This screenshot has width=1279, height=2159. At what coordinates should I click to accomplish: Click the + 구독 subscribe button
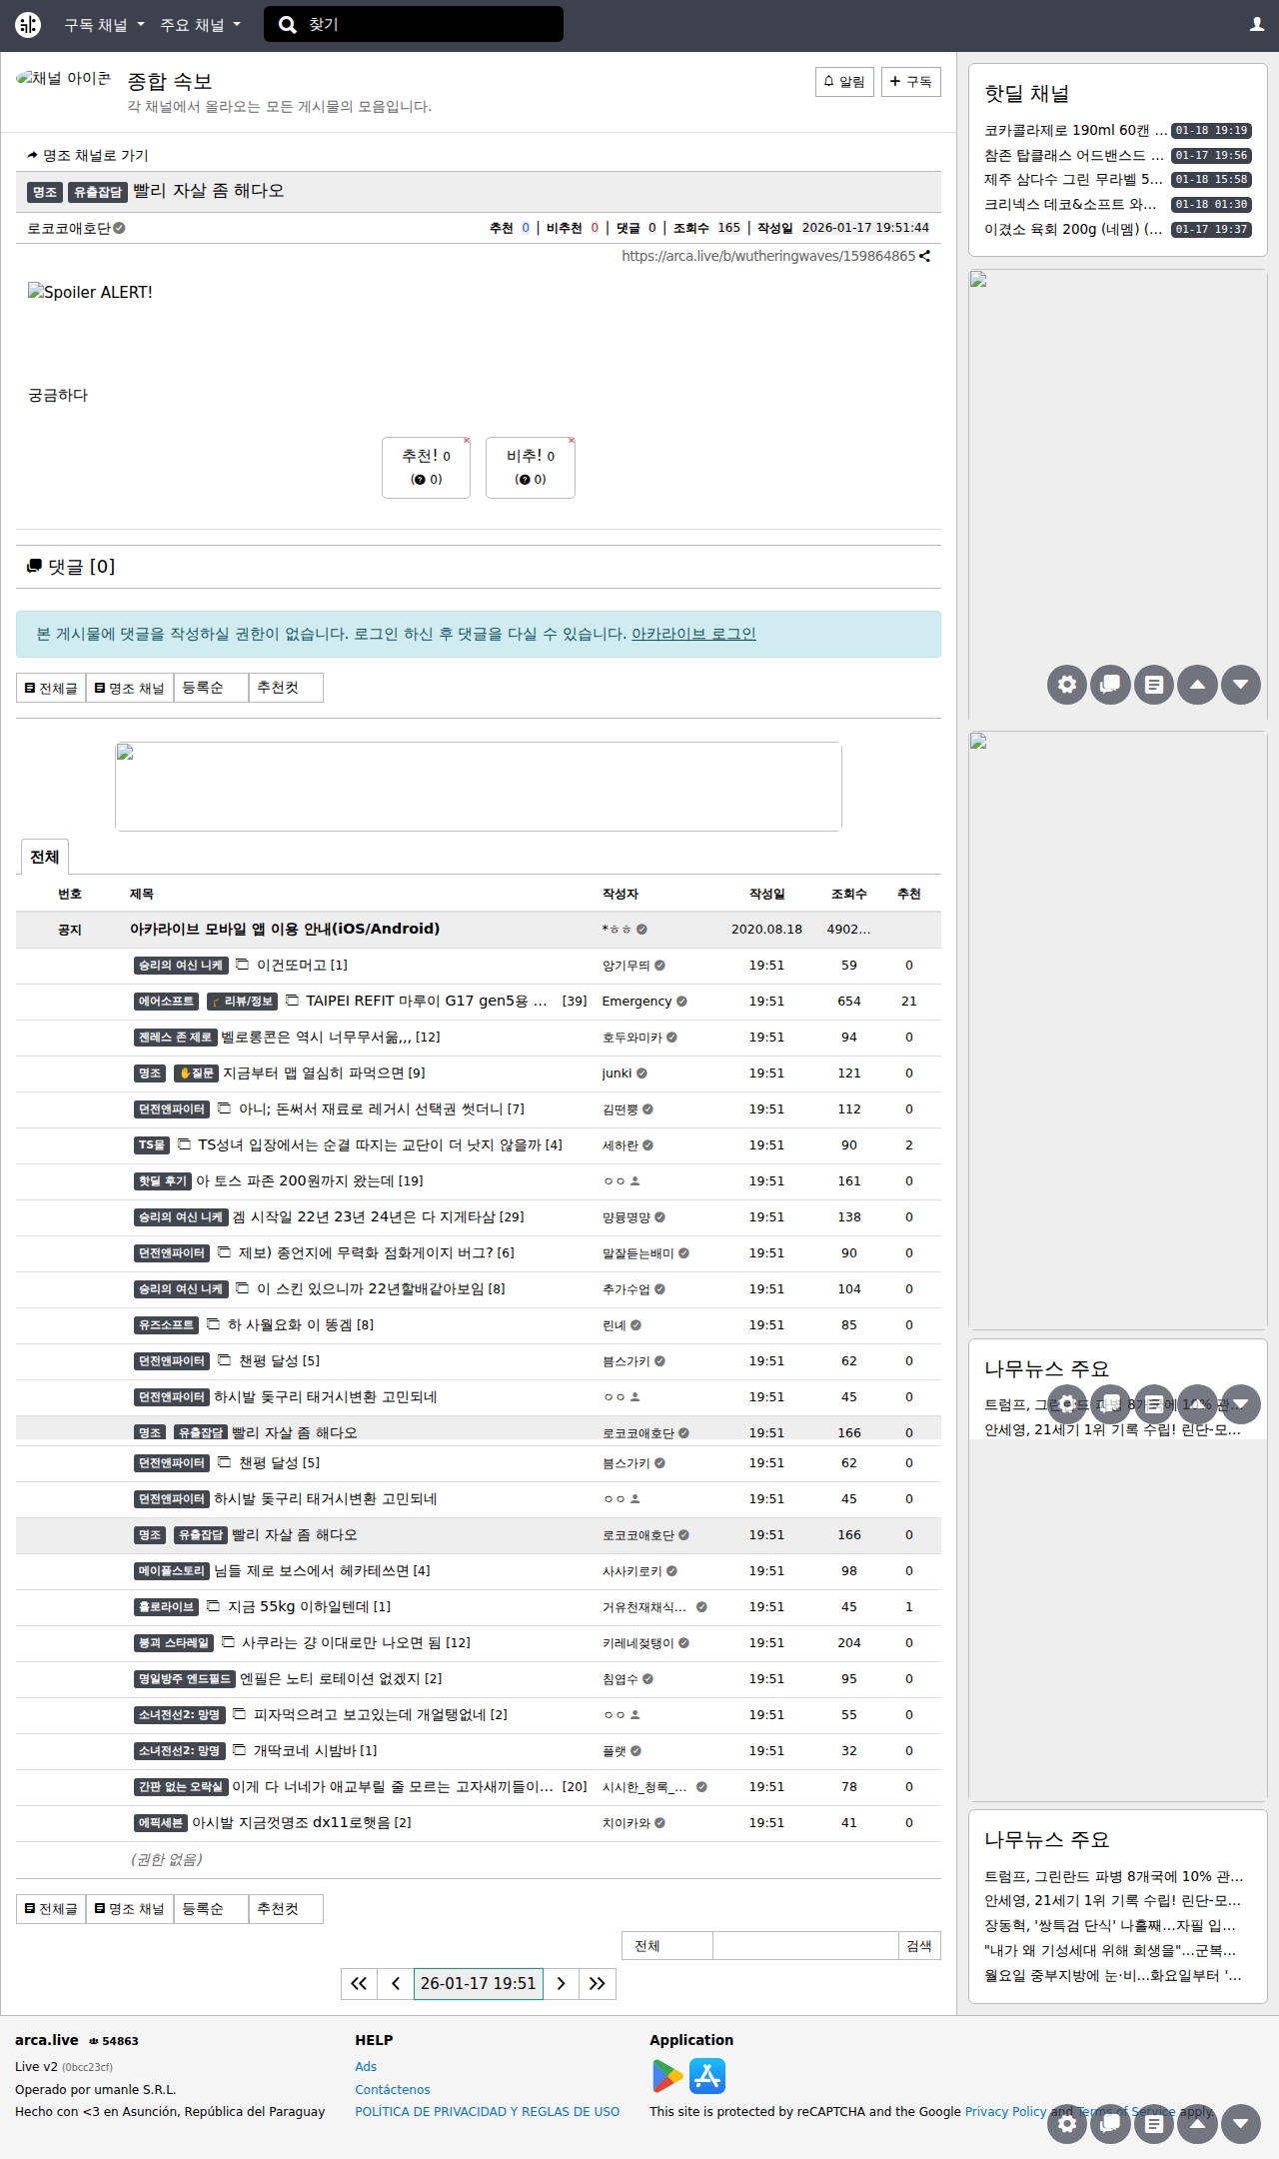910,82
